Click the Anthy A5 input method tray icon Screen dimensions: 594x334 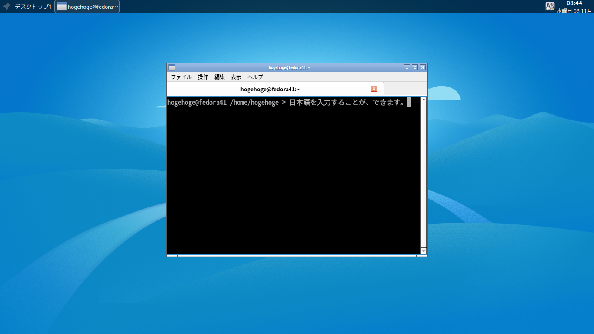[549, 6]
